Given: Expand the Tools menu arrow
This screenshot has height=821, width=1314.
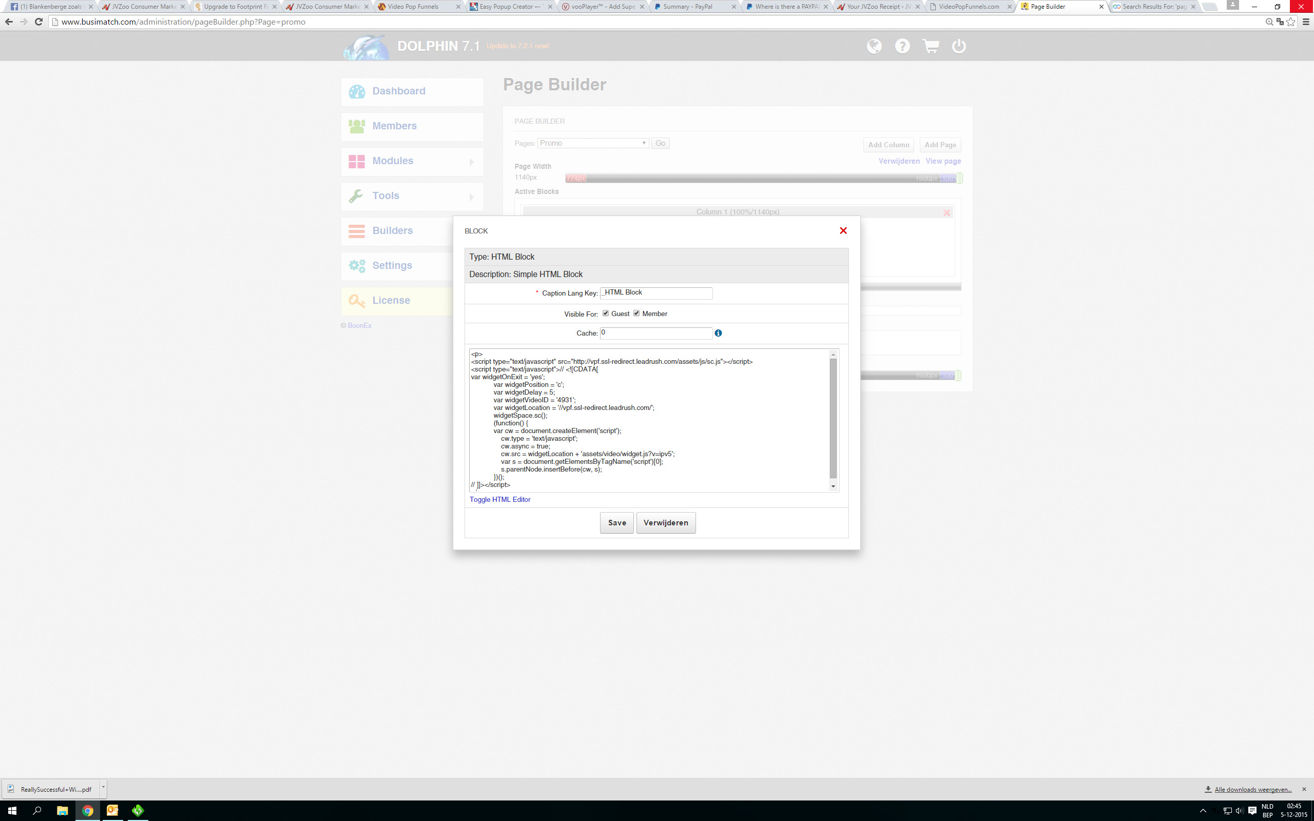Looking at the screenshot, I should tap(471, 197).
